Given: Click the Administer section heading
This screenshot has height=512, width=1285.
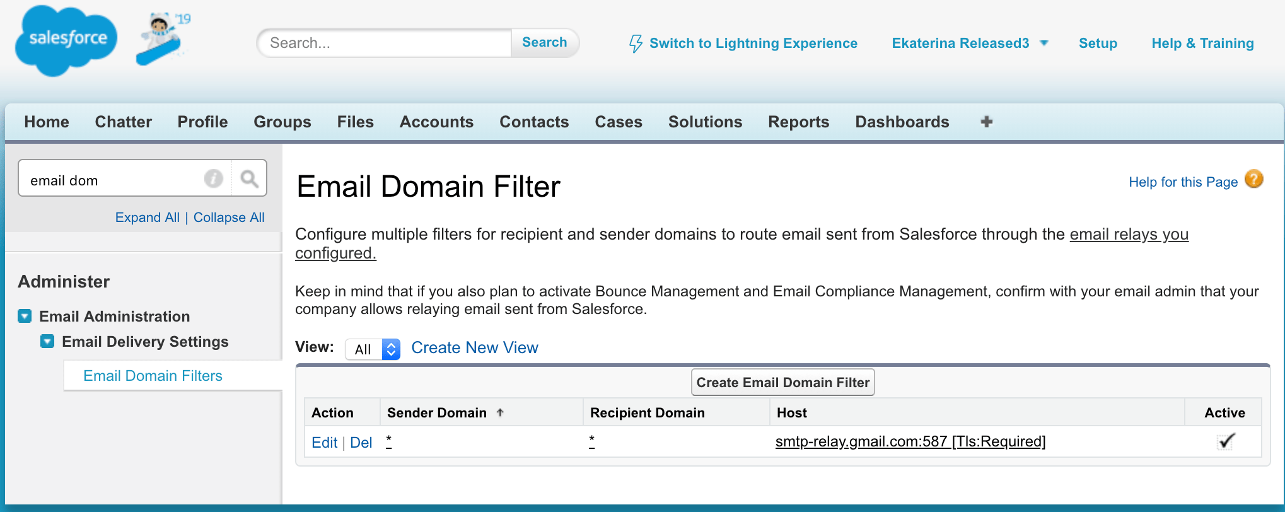Looking at the screenshot, I should (x=64, y=281).
